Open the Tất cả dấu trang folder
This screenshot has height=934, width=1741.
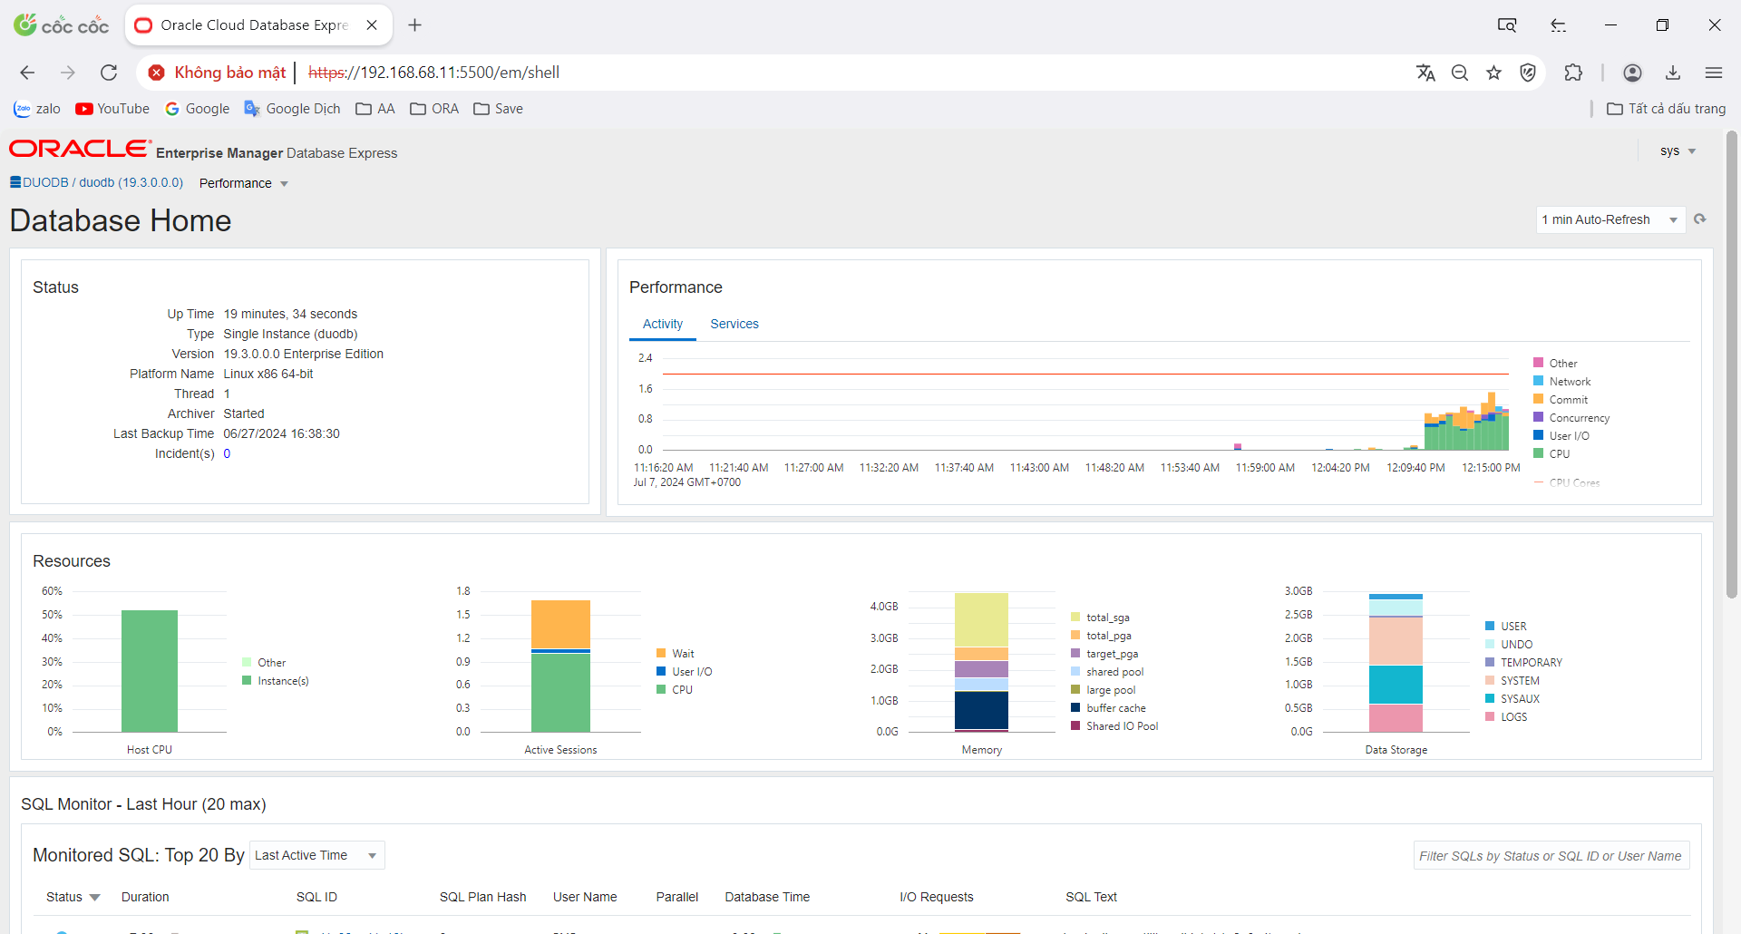click(1667, 109)
